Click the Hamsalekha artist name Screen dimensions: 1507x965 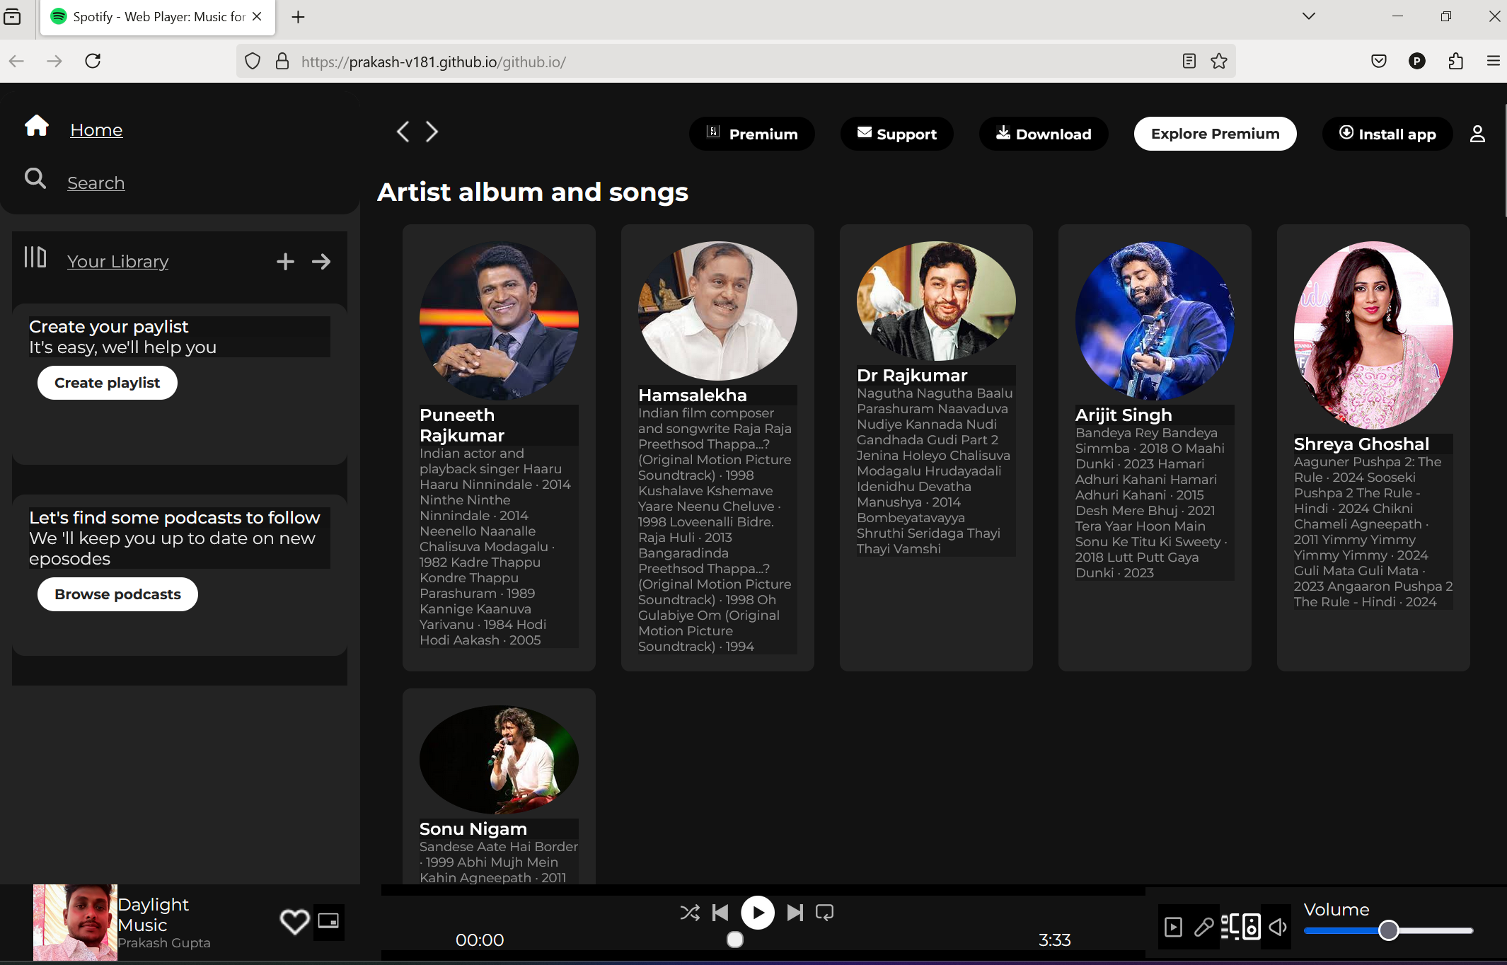click(693, 395)
